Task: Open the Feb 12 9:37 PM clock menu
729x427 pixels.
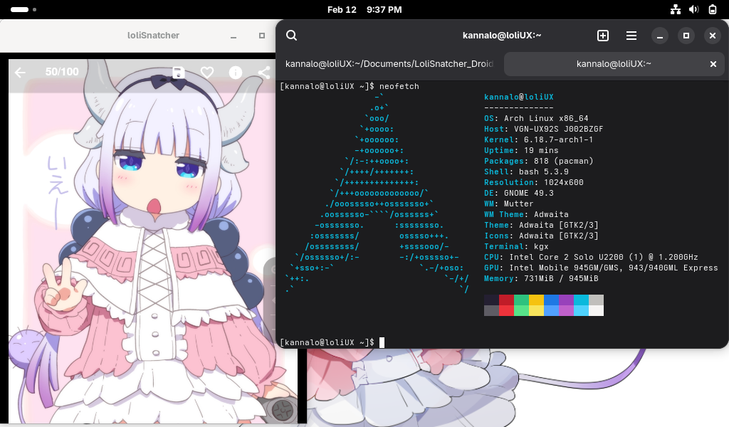Action: coord(364,9)
